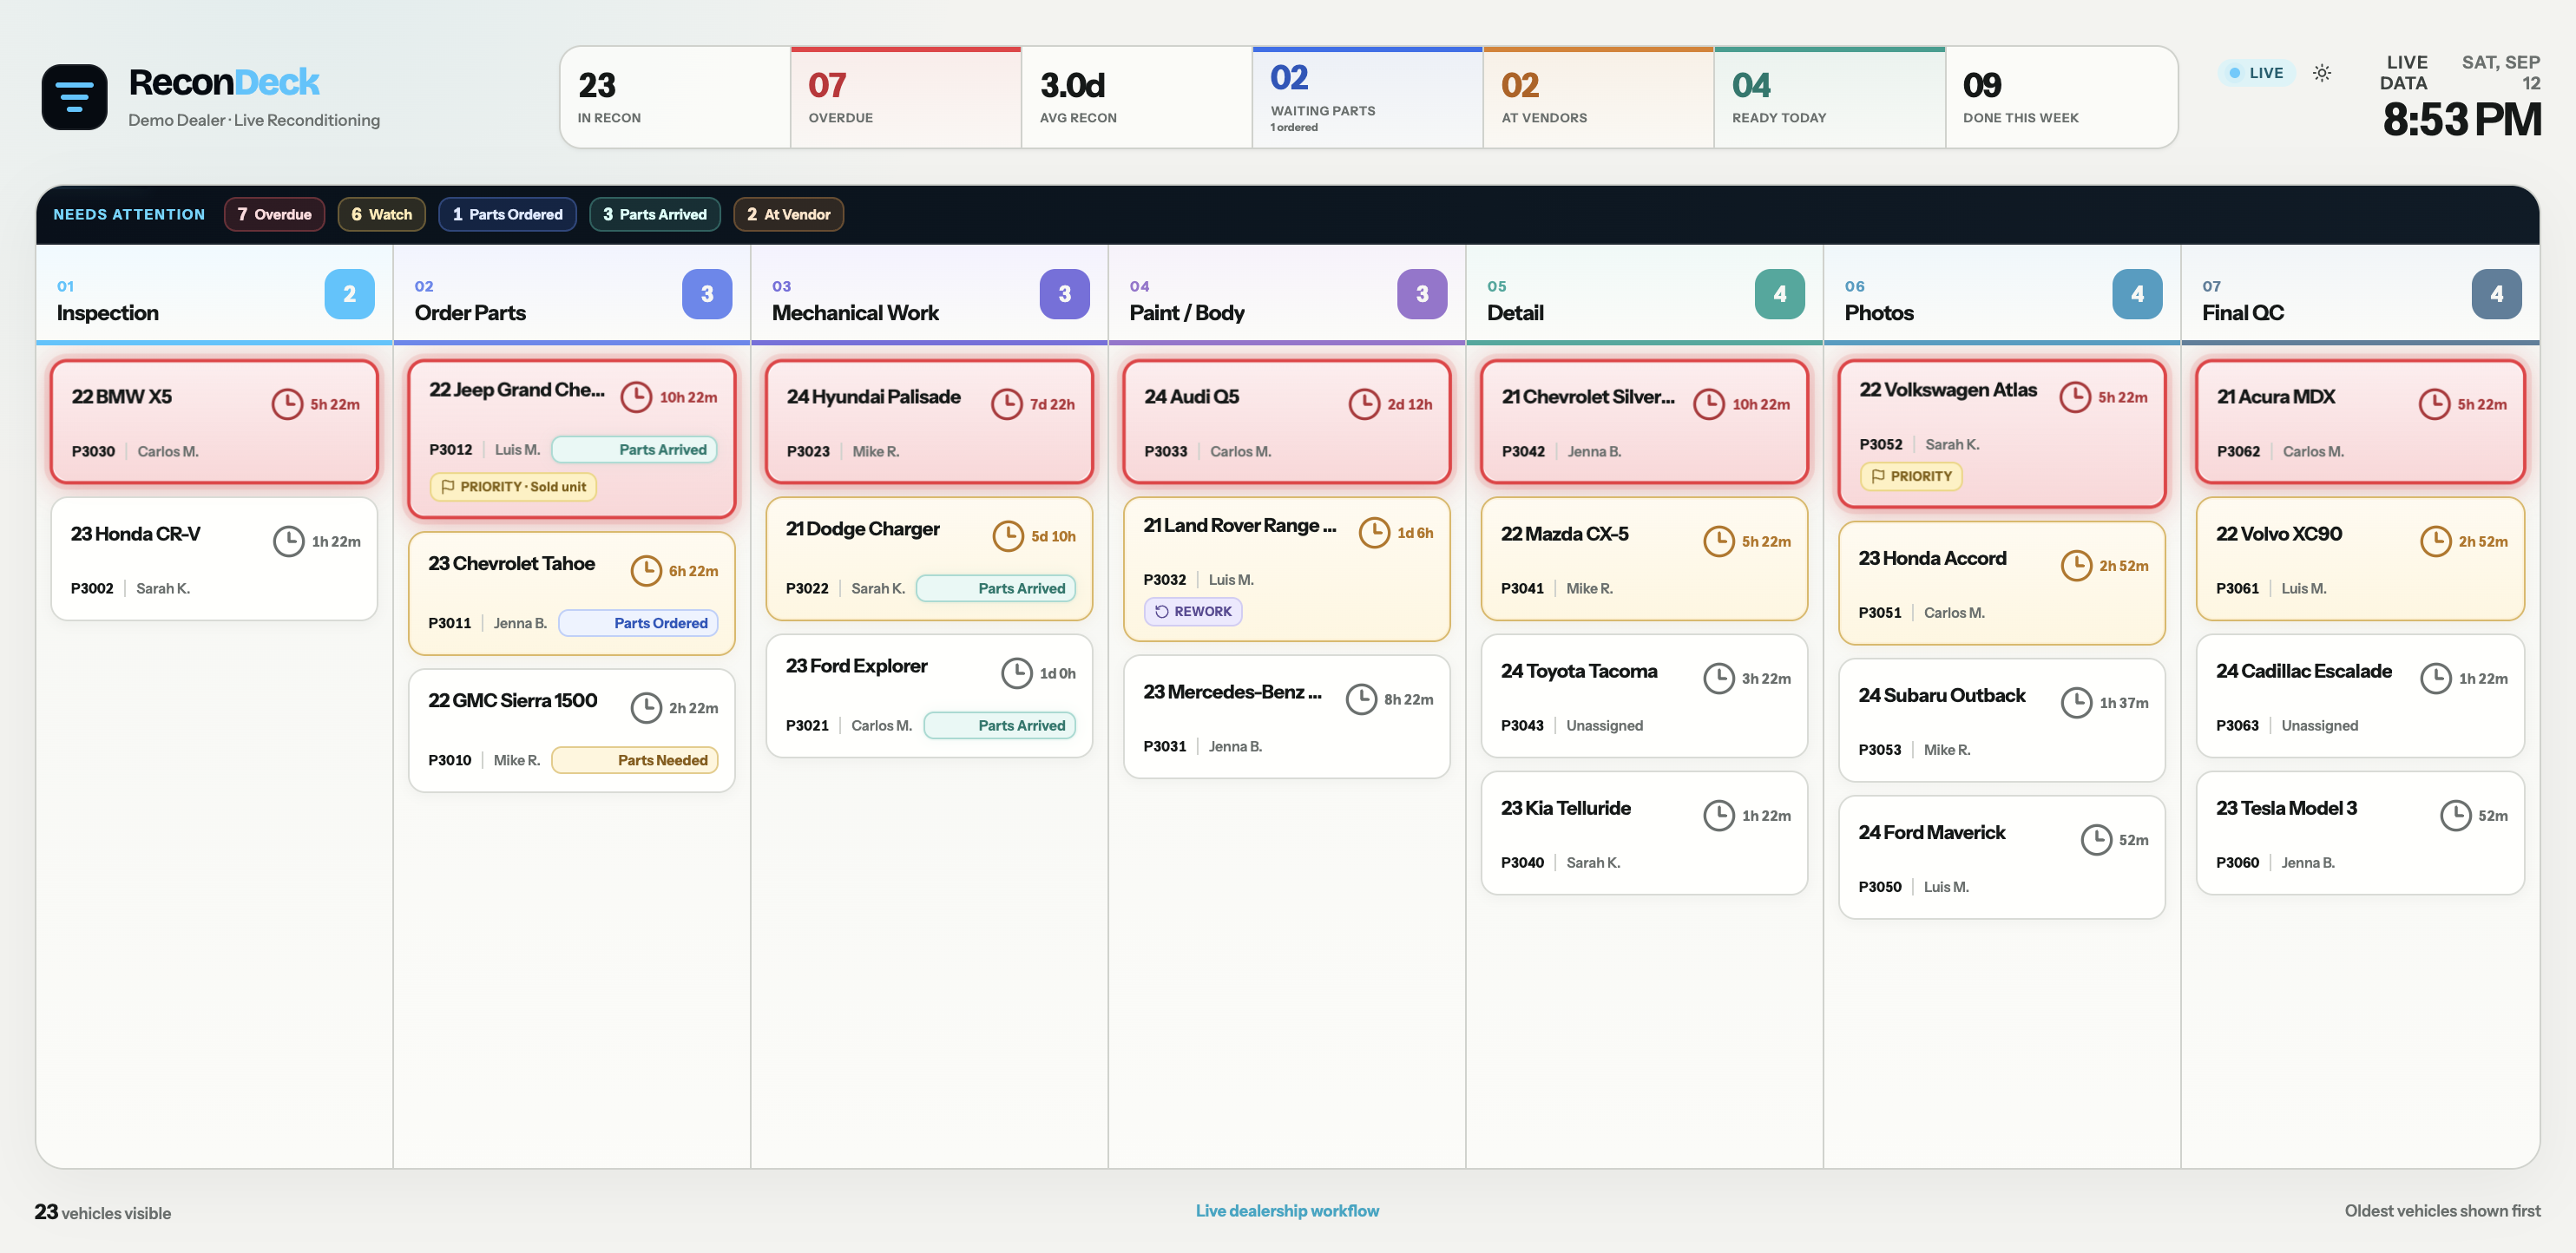Click the REWORK icon on Land Rover card

tap(1162, 611)
